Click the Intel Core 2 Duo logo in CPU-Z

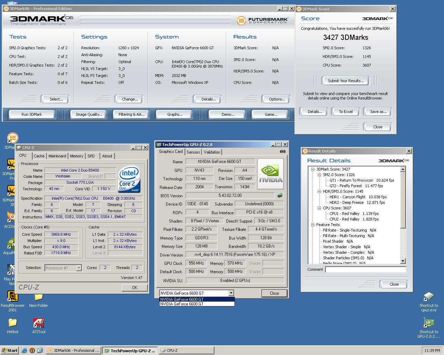click(x=129, y=180)
